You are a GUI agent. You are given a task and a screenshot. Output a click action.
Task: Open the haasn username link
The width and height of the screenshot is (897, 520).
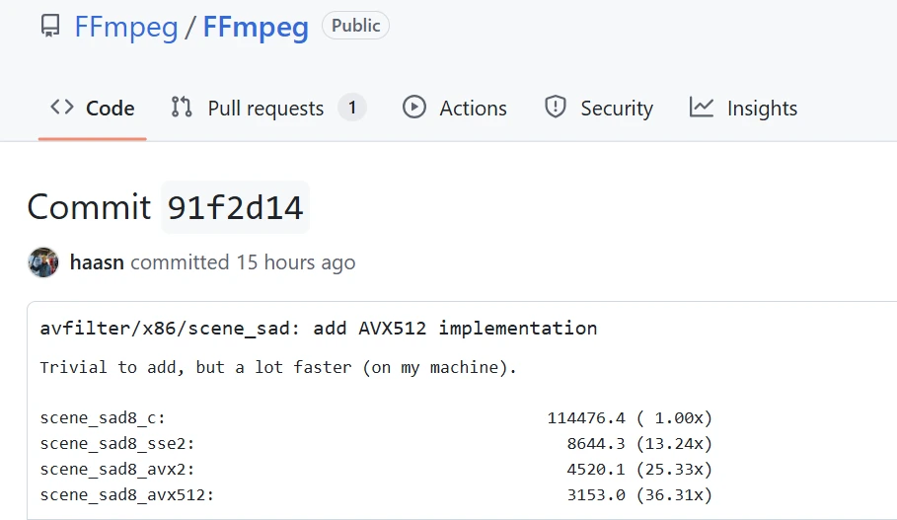coord(97,262)
